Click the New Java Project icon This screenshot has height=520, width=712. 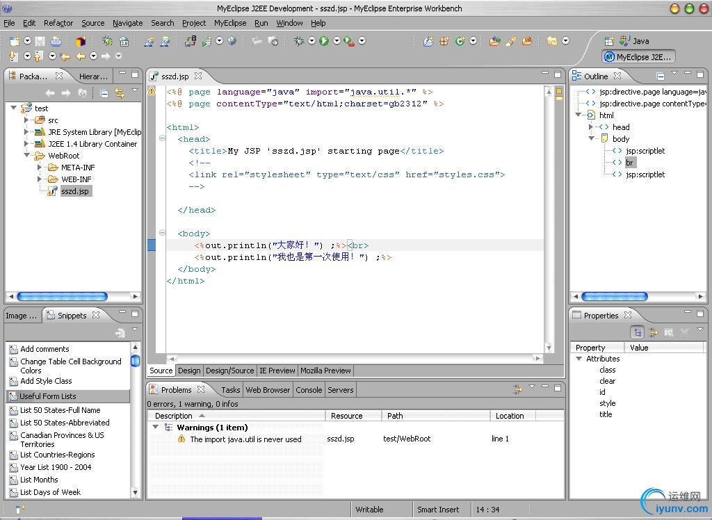coord(428,41)
